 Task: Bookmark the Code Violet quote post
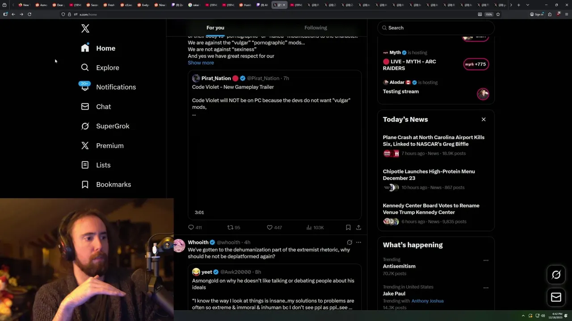(348, 227)
